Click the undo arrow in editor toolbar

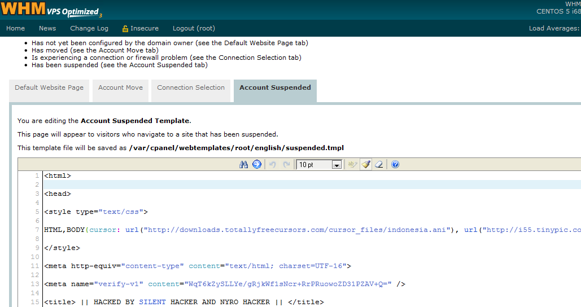tap(272, 164)
